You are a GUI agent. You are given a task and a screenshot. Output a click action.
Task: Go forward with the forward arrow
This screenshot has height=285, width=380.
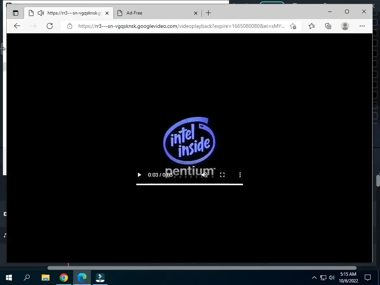click(x=33, y=26)
